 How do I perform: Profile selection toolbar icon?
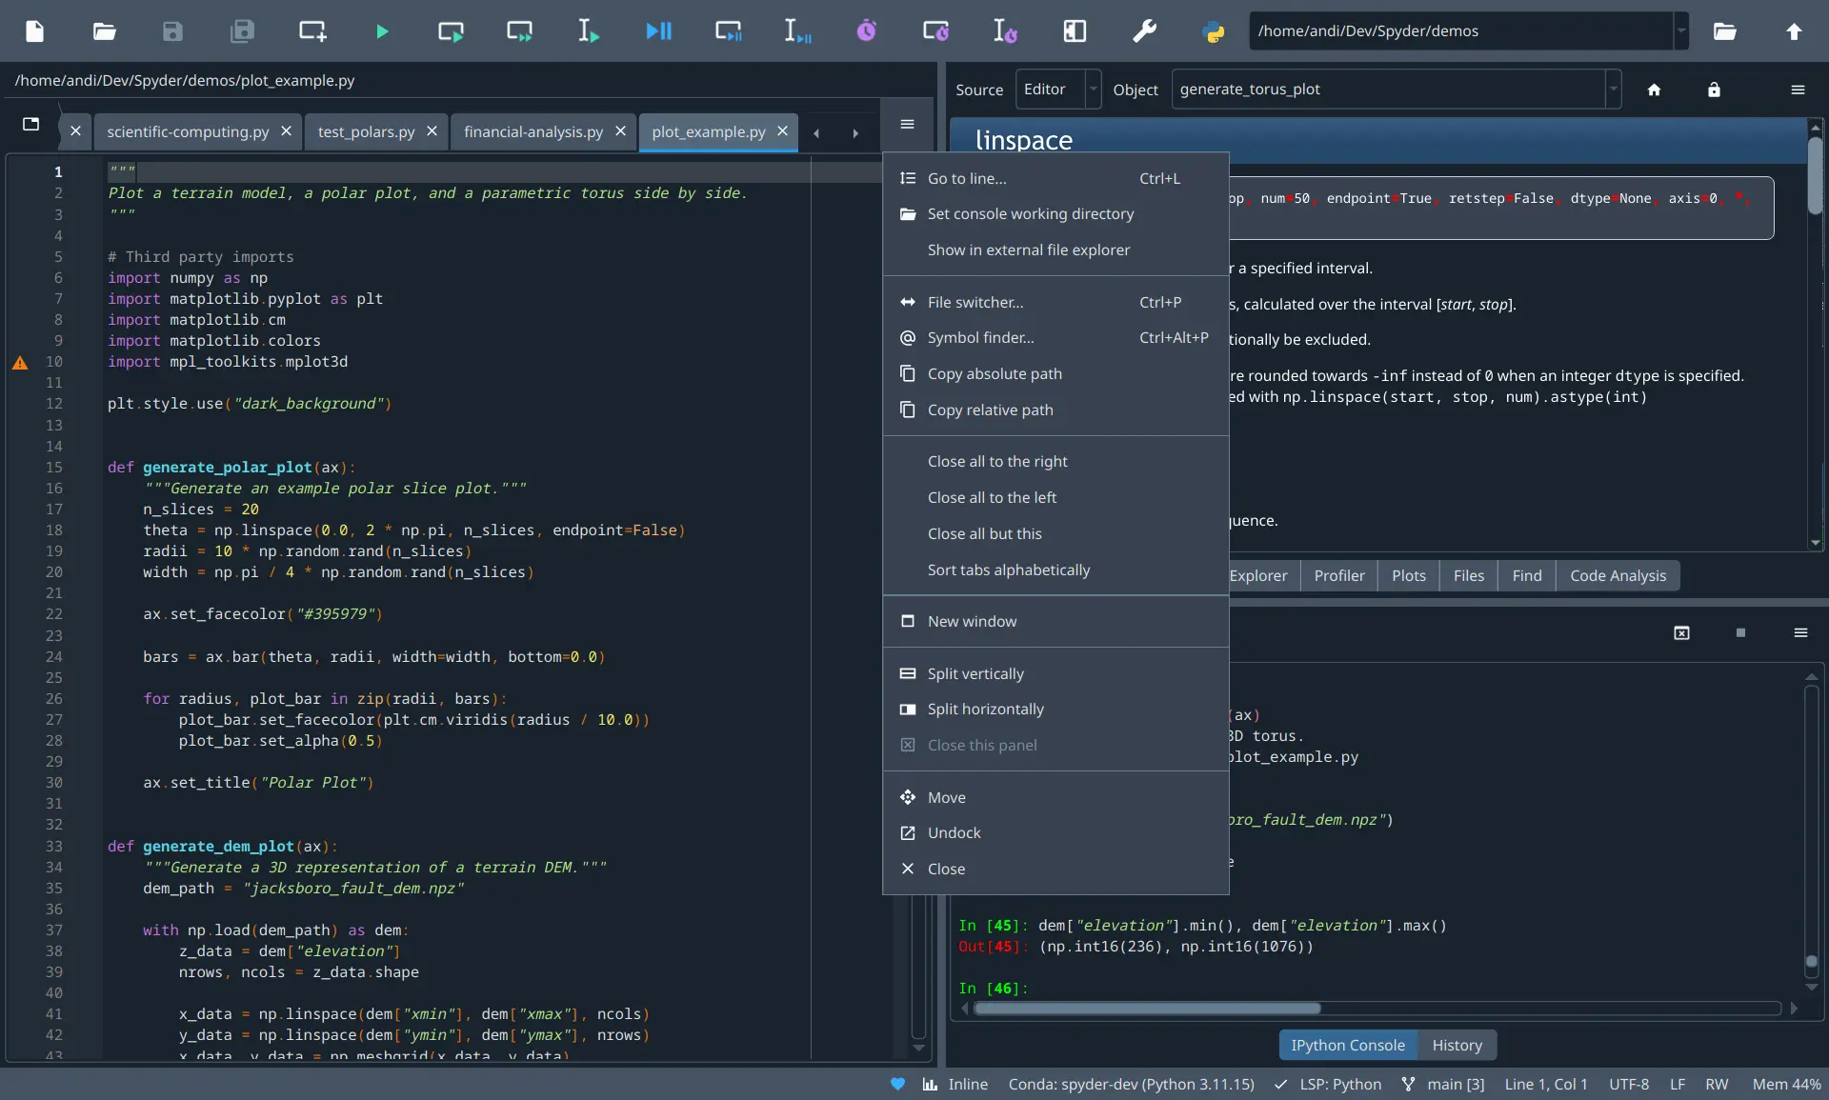[1005, 31]
